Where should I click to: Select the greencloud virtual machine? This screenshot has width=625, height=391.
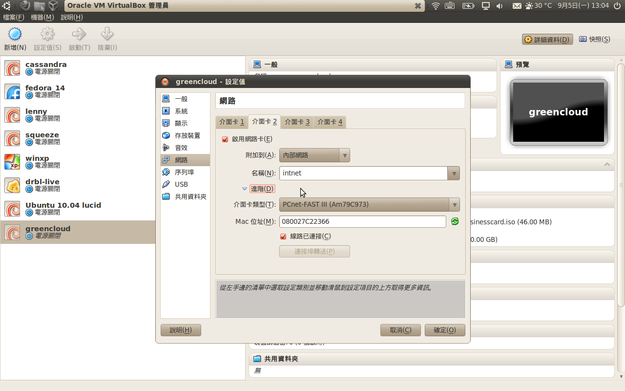point(78,232)
